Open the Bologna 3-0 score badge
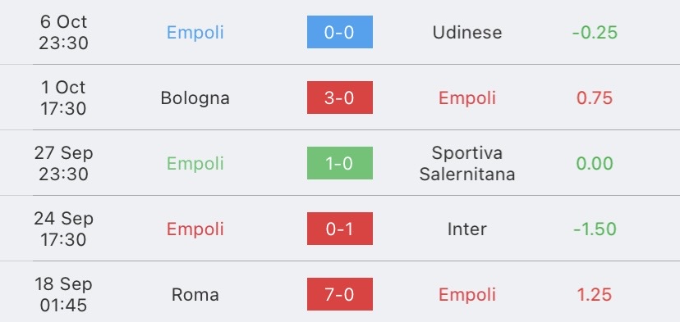Viewport: 680px width, 322px height. [x=339, y=98]
